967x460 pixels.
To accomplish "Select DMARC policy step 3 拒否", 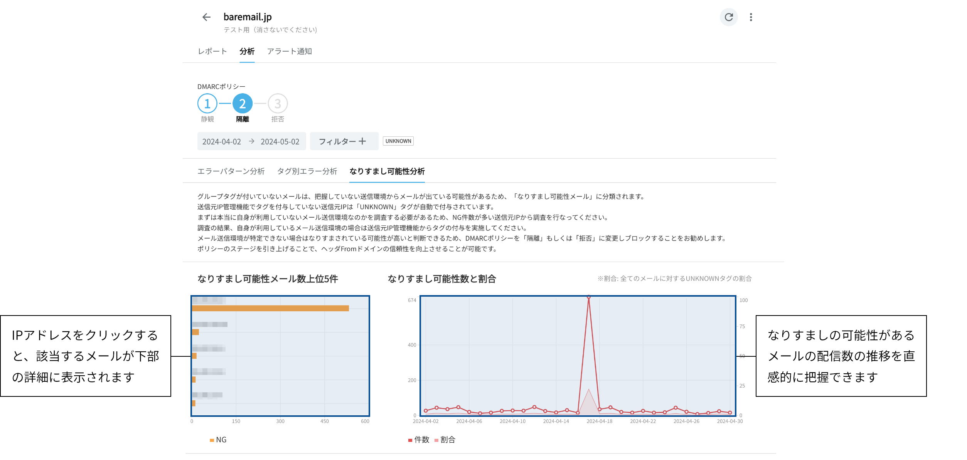I will coord(278,104).
